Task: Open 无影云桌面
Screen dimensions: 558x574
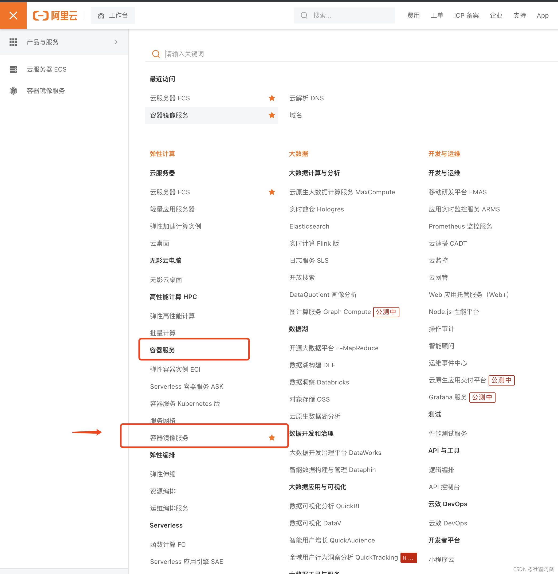Action: click(166, 280)
